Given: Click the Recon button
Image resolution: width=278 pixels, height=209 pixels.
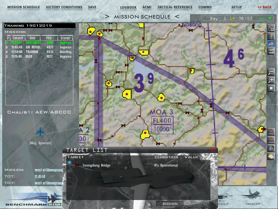Looking at the screenshot, I should pos(170,204).
